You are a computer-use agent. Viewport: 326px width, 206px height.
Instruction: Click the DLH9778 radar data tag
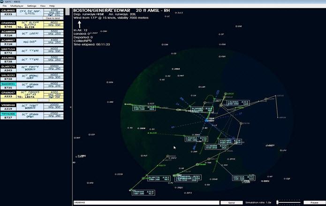point(158,178)
